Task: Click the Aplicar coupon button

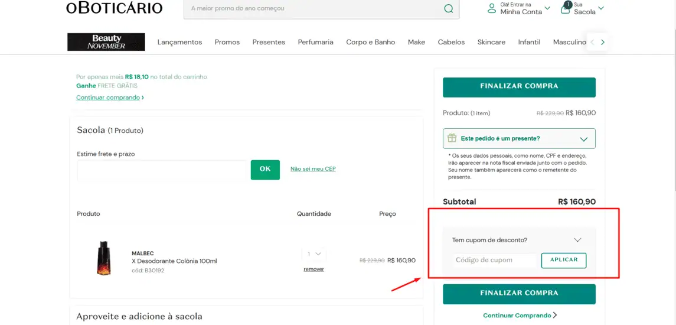Action: [564, 260]
